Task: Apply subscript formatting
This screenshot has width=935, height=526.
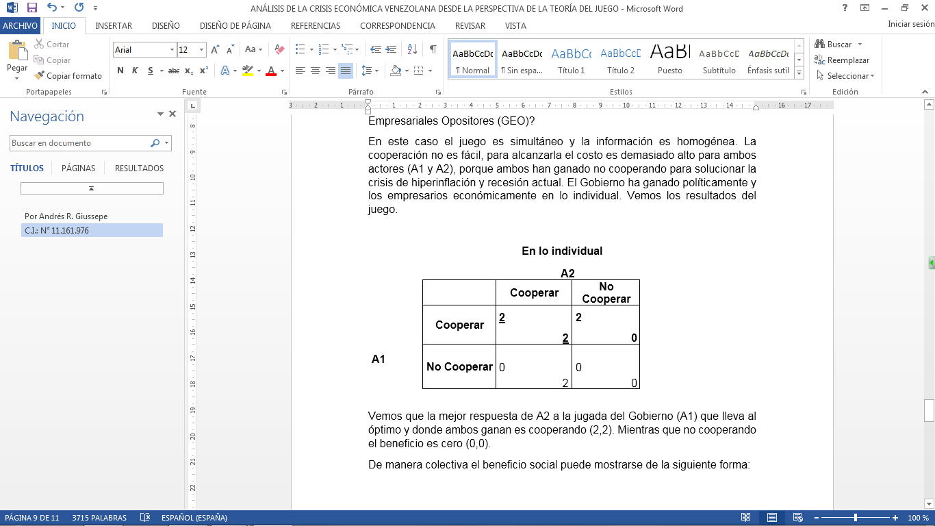Action: pyautogui.click(x=188, y=71)
